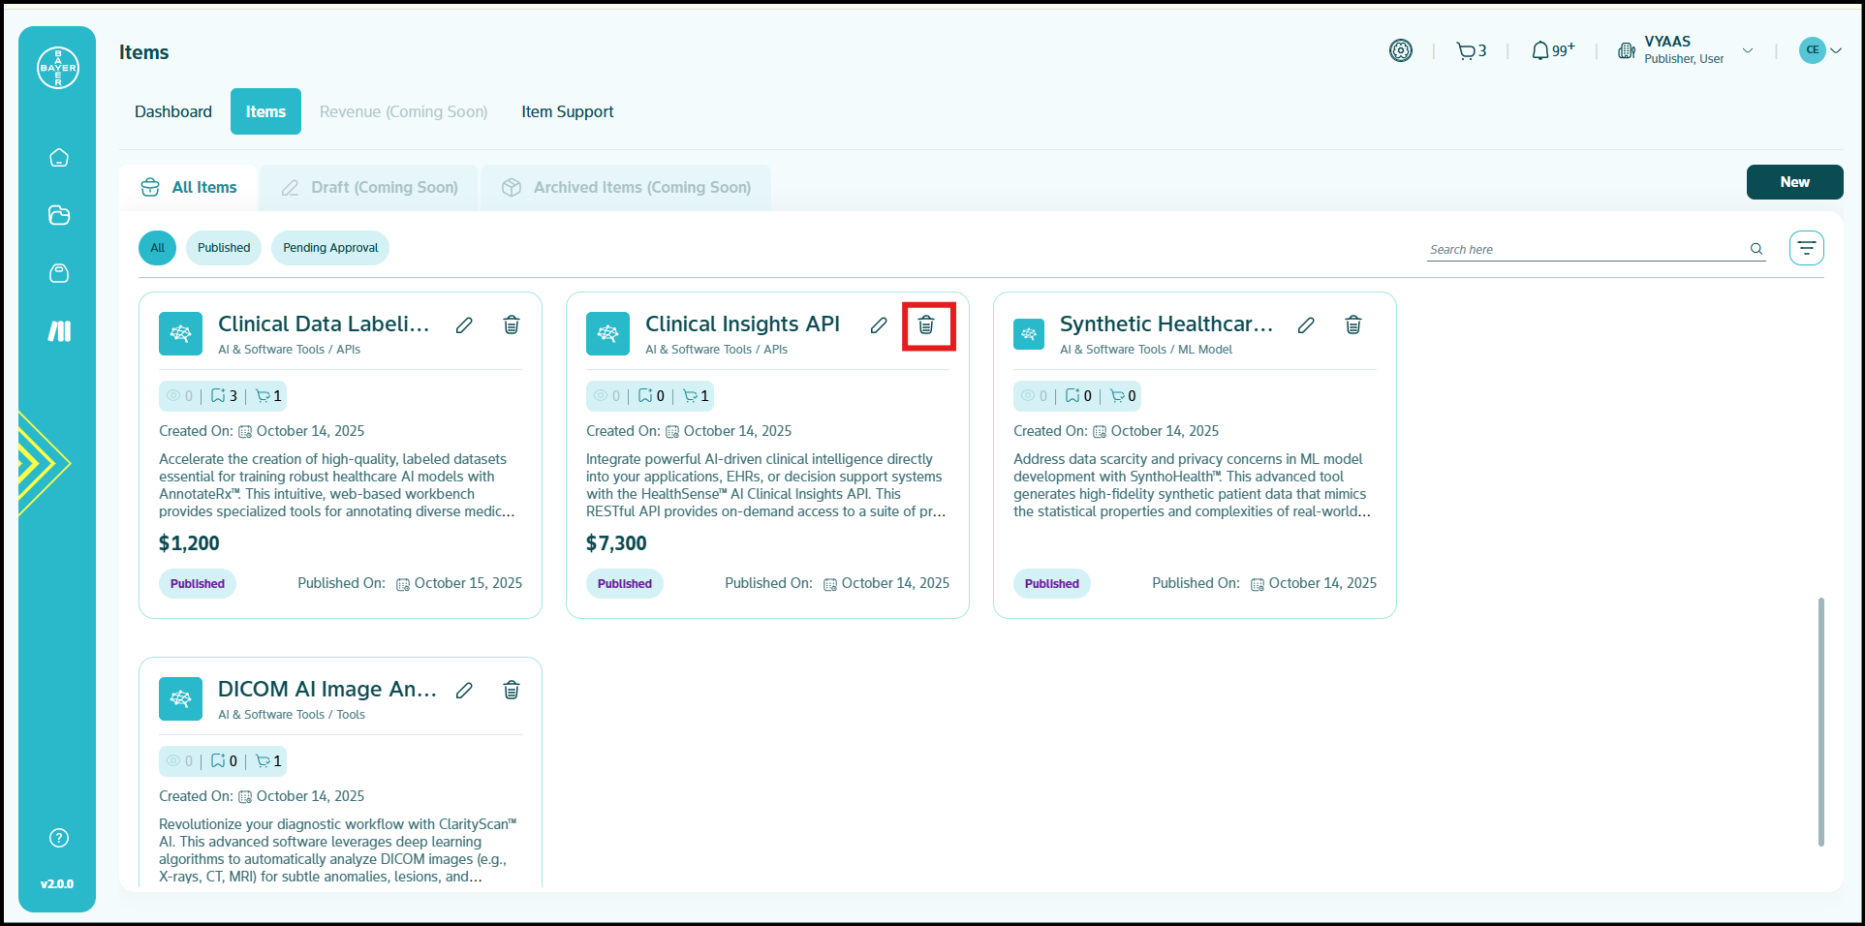Open the help icon in sidebar
The image size is (1865, 926).
click(x=59, y=838)
